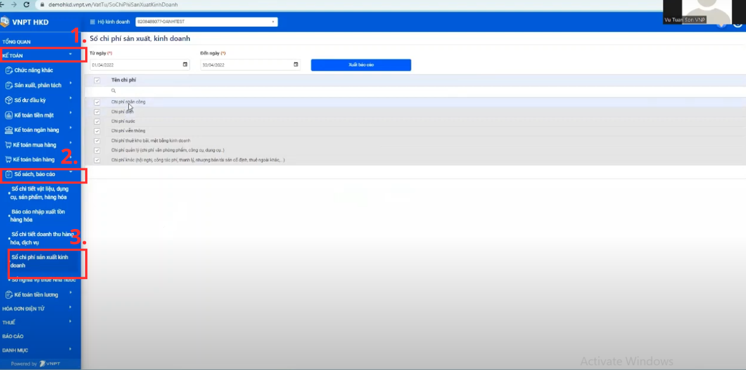Click the Kế toán mua hàng cart icon
This screenshot has width=746, height=370.
(x=8, y=145)
